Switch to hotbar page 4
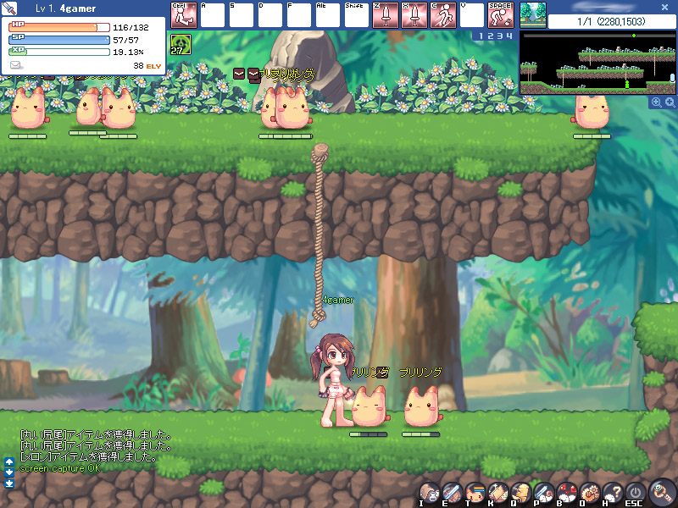678x508 pixels. [x=509, y=36]
